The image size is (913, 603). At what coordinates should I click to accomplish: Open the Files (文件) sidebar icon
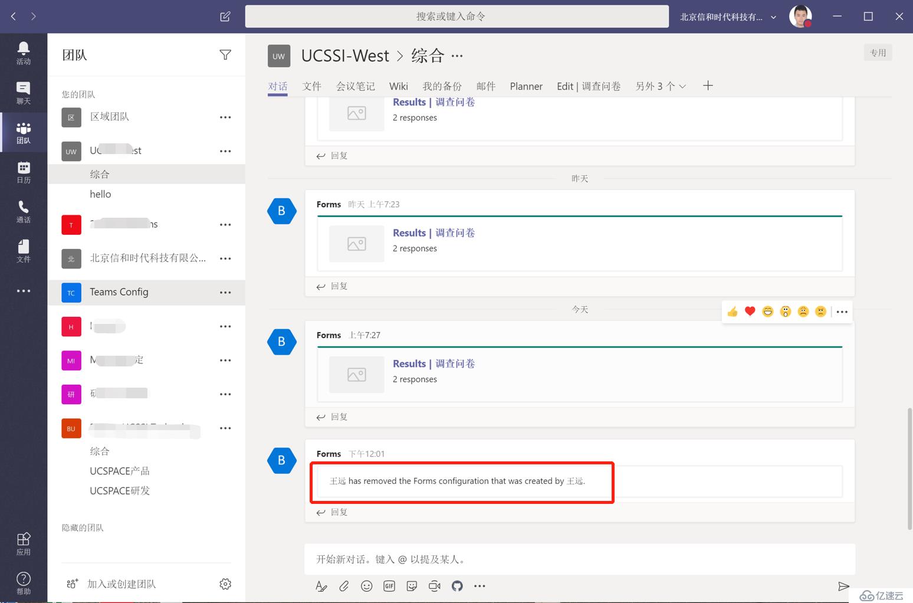pyautogui.click(x=24, y=251)
